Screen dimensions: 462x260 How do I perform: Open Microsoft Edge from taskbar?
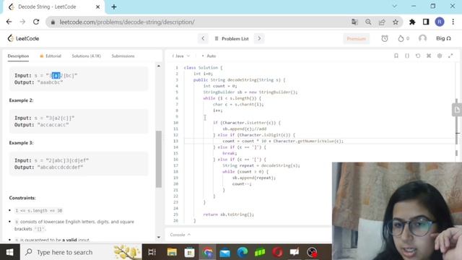(243, 252)
